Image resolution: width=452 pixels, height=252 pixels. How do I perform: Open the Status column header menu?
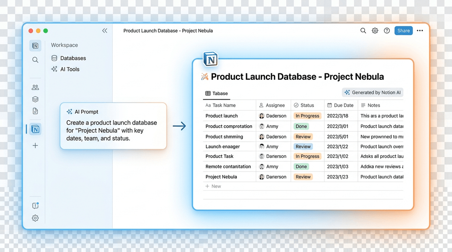307,105
